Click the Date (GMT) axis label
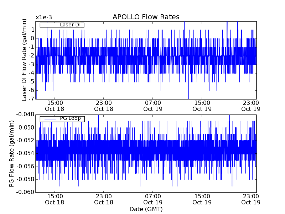This screenshot has height=214, width=285. [146, 209]
